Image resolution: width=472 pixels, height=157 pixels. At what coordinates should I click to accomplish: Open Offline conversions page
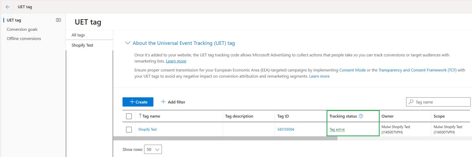coord(24,38)
